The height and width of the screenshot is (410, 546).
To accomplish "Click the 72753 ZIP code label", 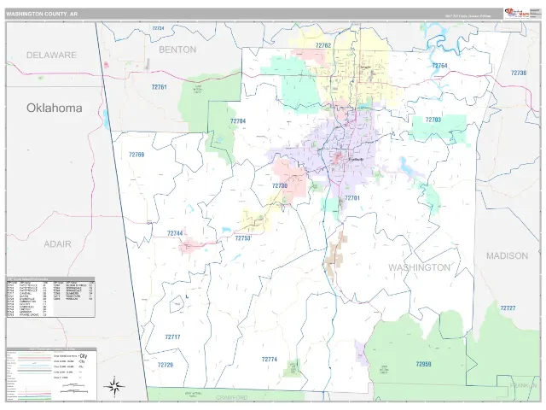I will [x=242, y=238].
